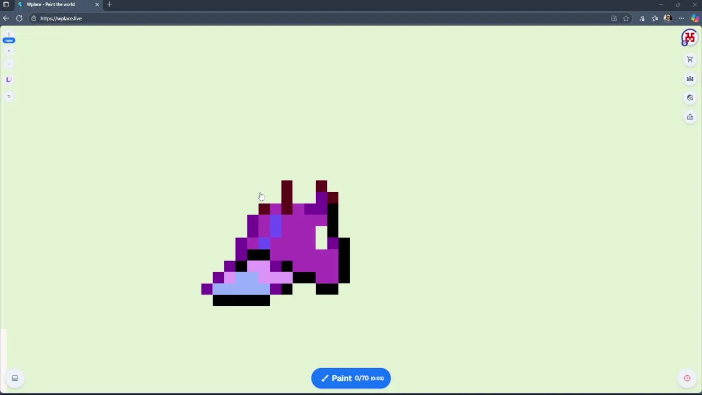
Task: Select the Wplace - Paint the world tab
Action: 58,4
